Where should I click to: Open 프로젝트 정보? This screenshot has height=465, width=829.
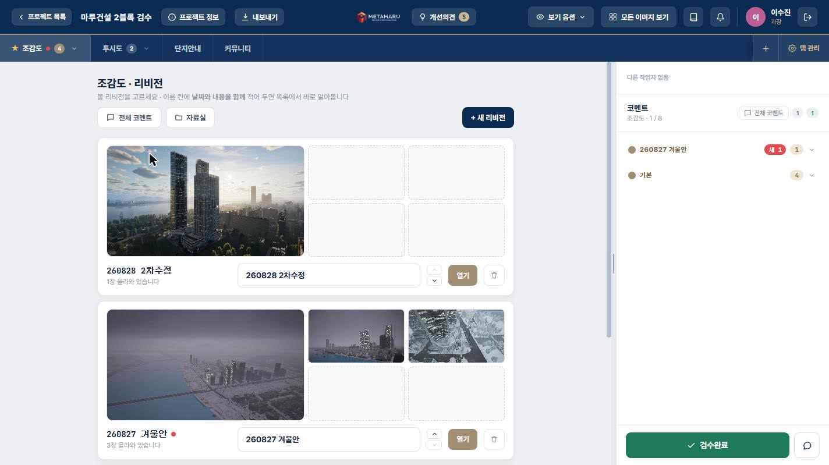point(193,17)
